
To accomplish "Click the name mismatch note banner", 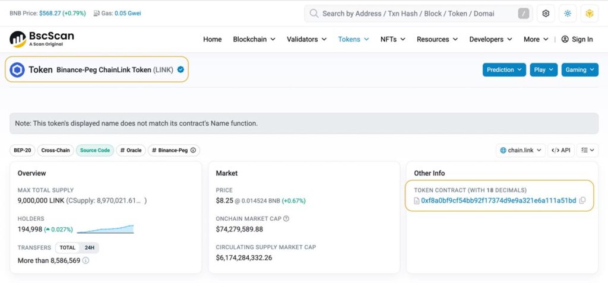I will [x=304, y=123].
